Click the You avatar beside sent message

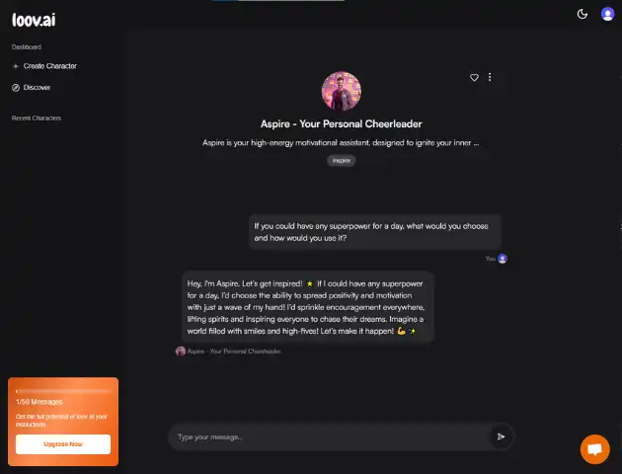(503, 259)
